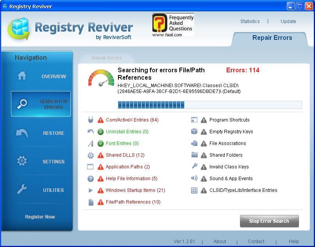Open the Statistics menu item
The image size is (315, 247).
pyautogui.click(x=250, y=21)
